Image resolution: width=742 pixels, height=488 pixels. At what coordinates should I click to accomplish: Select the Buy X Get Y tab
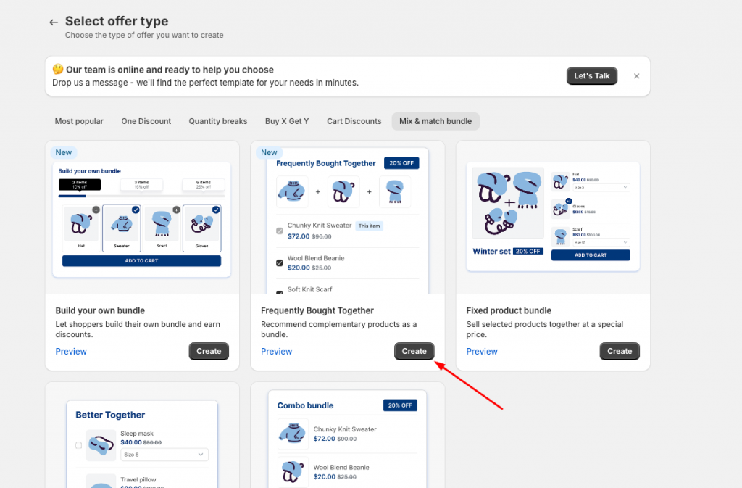[x=287, y=121]
